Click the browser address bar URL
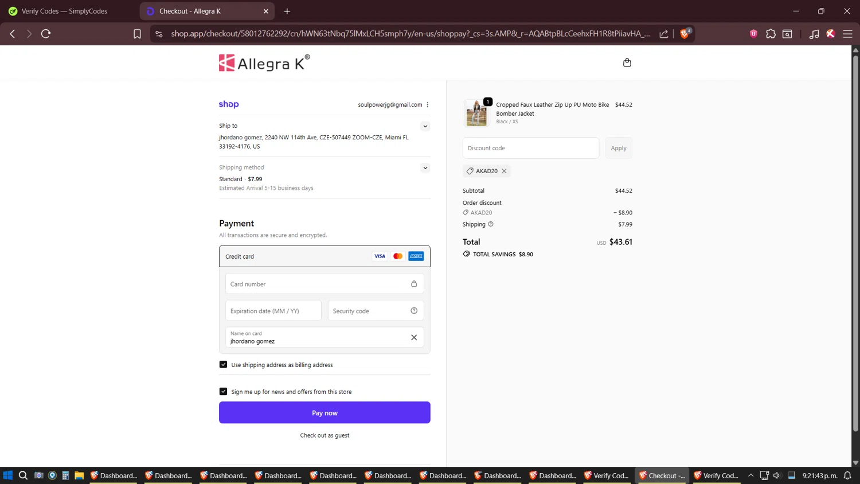 pyautogui.click(x=411, y=34)
